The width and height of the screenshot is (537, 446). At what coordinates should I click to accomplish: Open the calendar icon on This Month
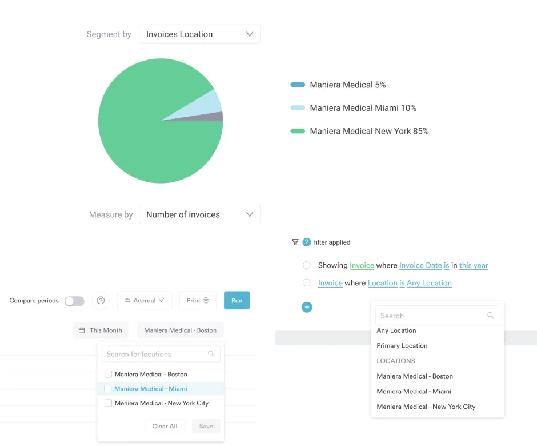[x=82, y=330]
